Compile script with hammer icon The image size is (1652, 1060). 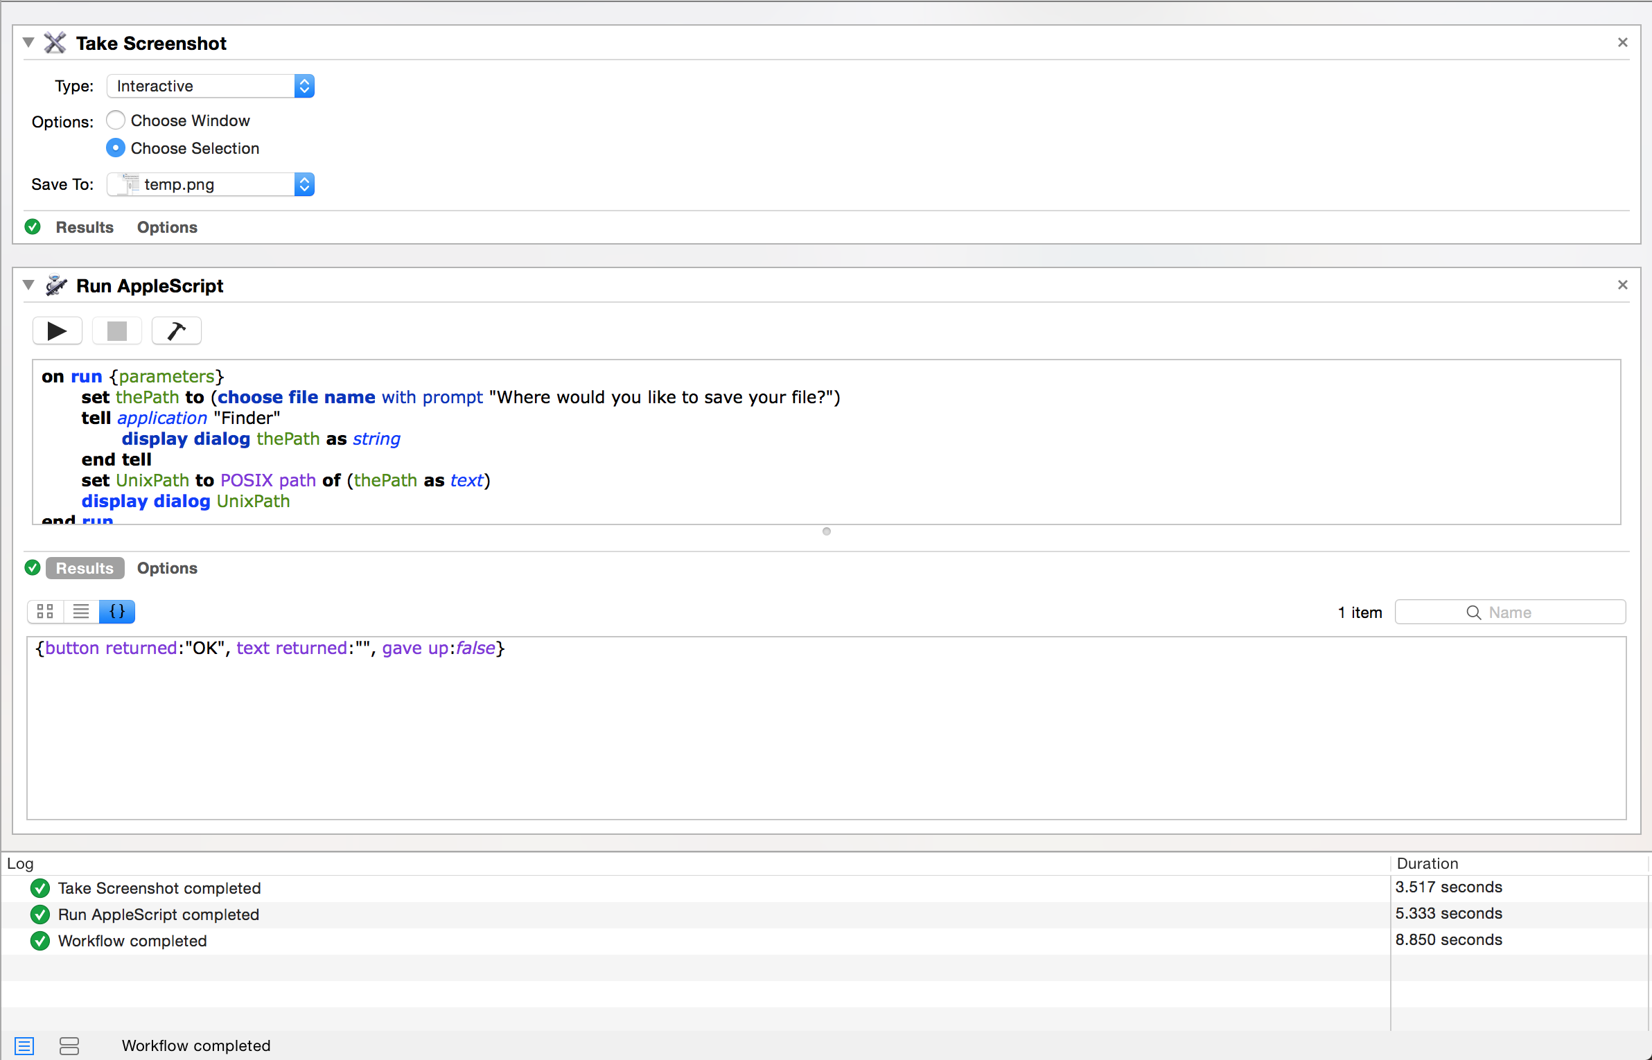pyautogui.click(x=176, y=331)
